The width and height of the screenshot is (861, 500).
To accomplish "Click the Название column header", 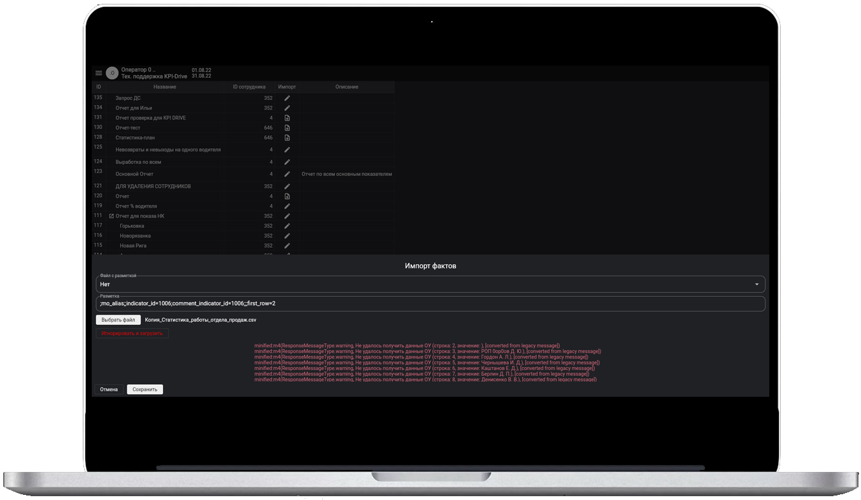I will [164, 87].
